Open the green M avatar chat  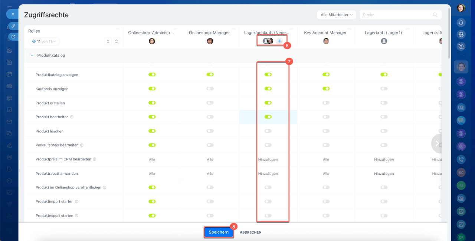click(461, 185)
